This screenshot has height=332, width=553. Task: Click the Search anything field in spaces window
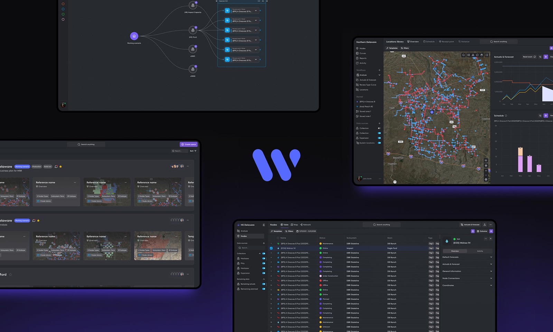pos(86,145)
